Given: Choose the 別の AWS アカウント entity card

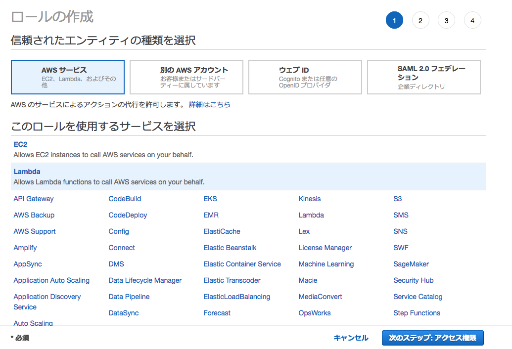Looking at the screenshot, I should point(186,77).
